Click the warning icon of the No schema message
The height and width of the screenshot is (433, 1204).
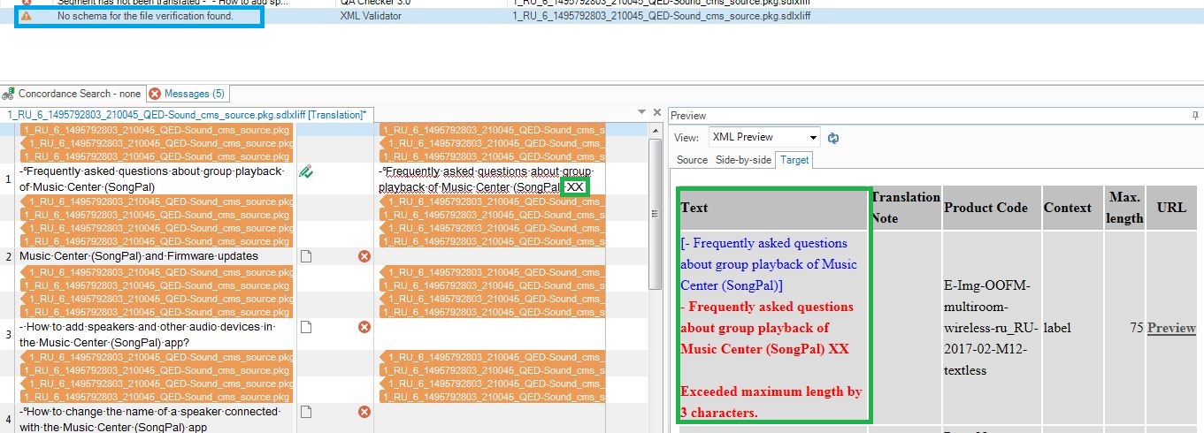tap(27, 16)
